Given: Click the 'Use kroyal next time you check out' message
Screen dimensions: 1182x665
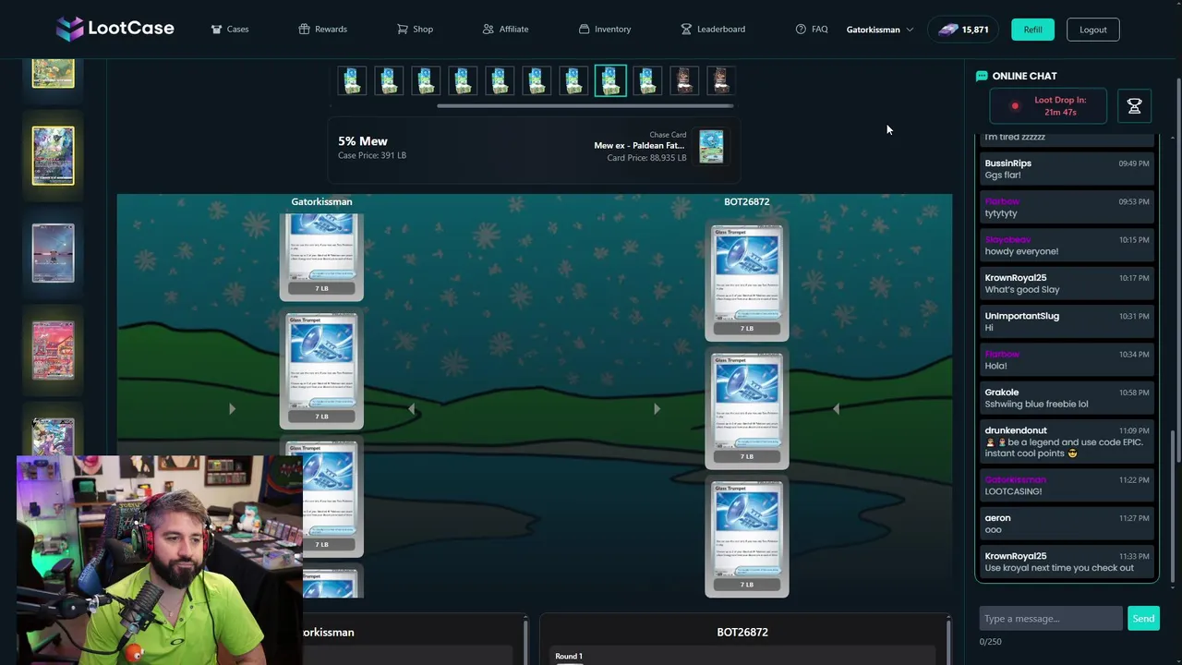Looking at the screenshot, I should pos(1059,568).
